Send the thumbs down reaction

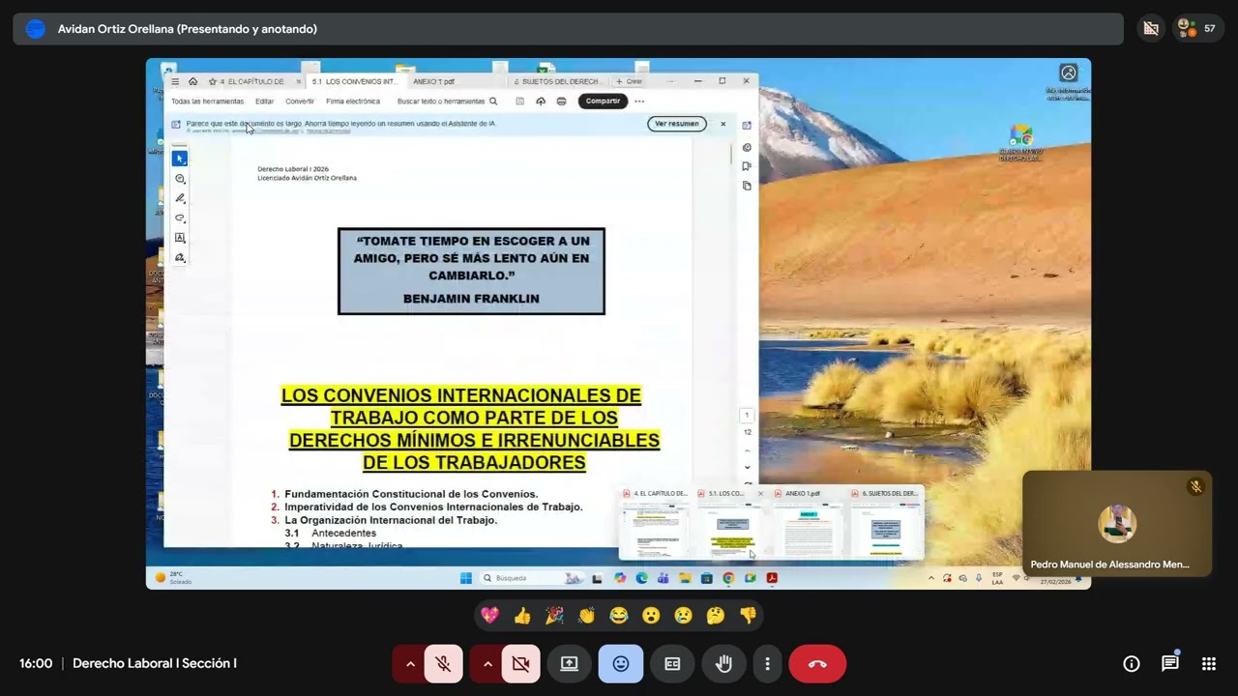tap(748, 616)
